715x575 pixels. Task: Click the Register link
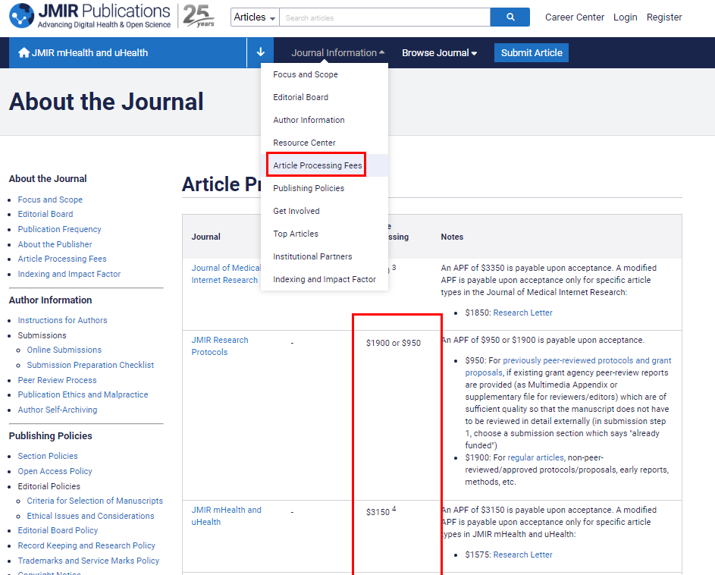pyautogui.click(x=664, y=17)
